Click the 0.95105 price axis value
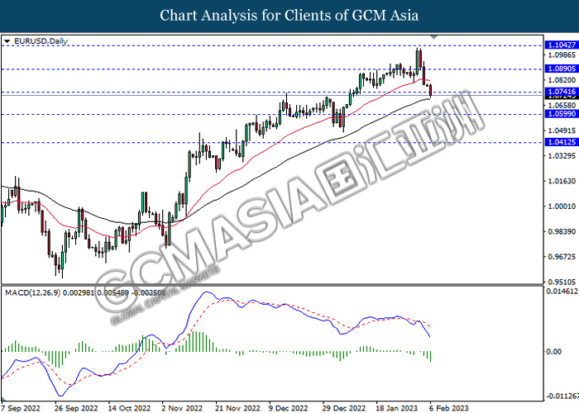This screenshot has height=413, width=579. pyautogui.click(x=562, y=282)
